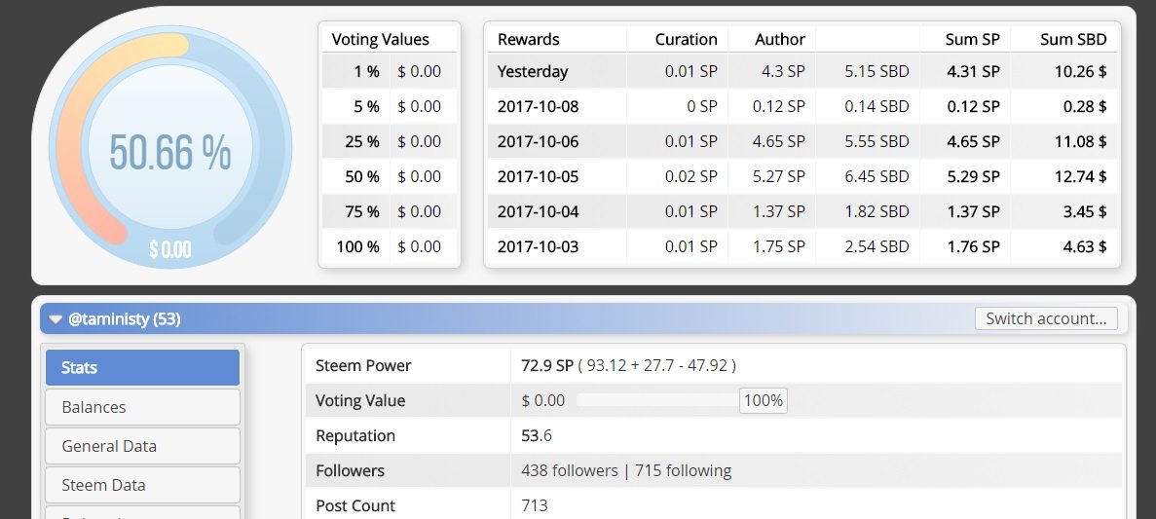
Task: Click the 2017-10-03 rewards row
Action: 802,246
